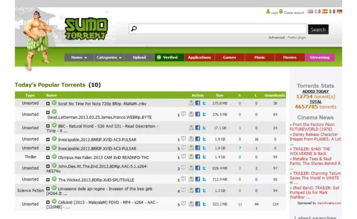Expand The.Wicked.2013 torrent details

click(x=48, y=180)
